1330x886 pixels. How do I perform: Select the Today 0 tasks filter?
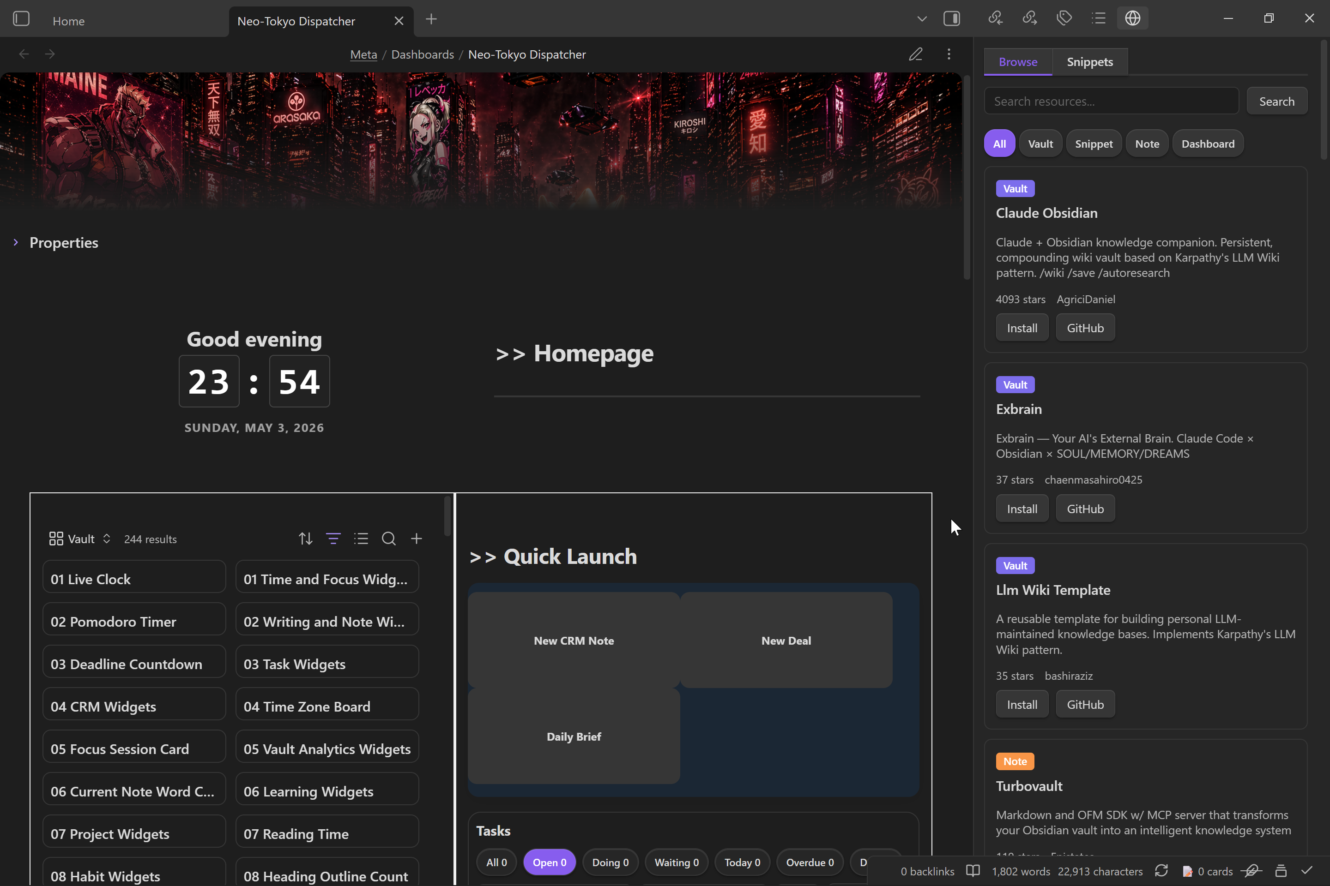[742, 862]
